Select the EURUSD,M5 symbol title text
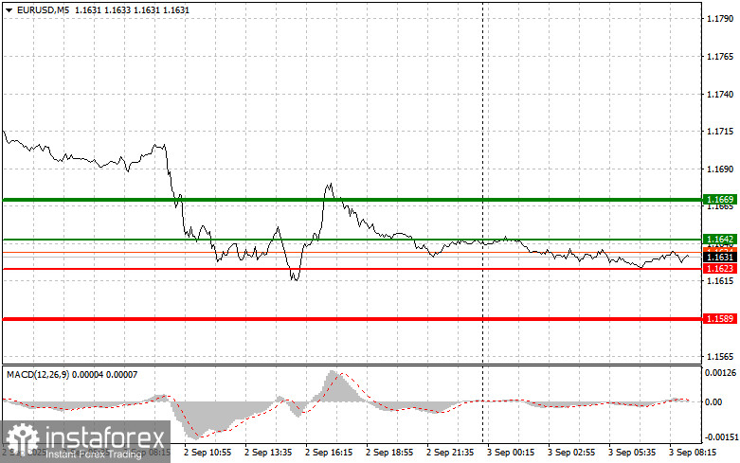This screenshot has width=740, height=463. coord(43,9)
